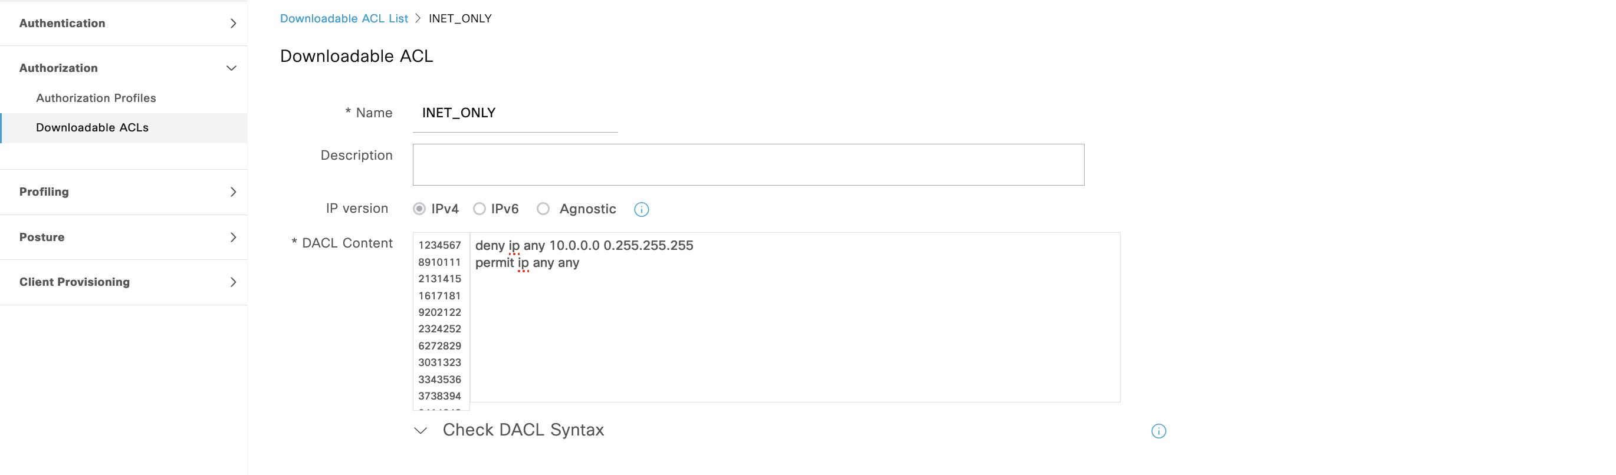Expand the Posture section

[233, 237]
